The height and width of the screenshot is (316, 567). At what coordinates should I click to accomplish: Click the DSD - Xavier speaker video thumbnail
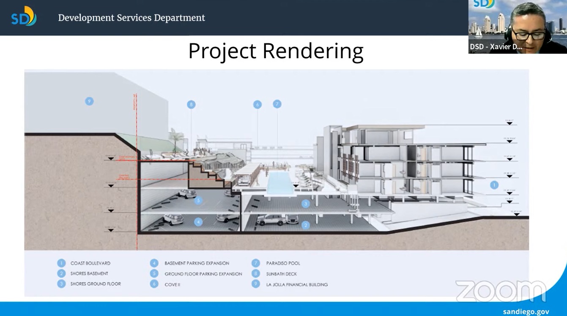(x=518, y=27)
